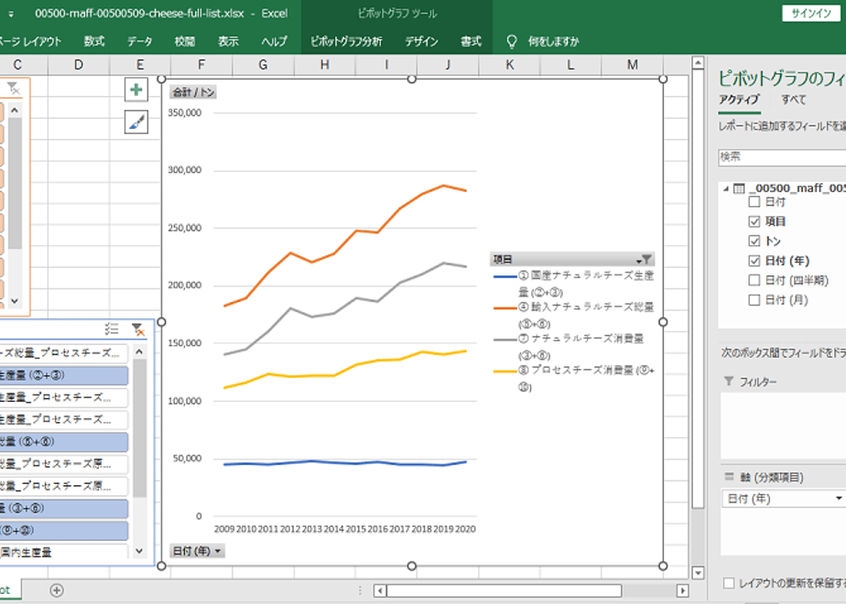Toggle slicer item (⑤+⑩)
The height and width of the screenshot is (604, 846).
coord(64,531)
